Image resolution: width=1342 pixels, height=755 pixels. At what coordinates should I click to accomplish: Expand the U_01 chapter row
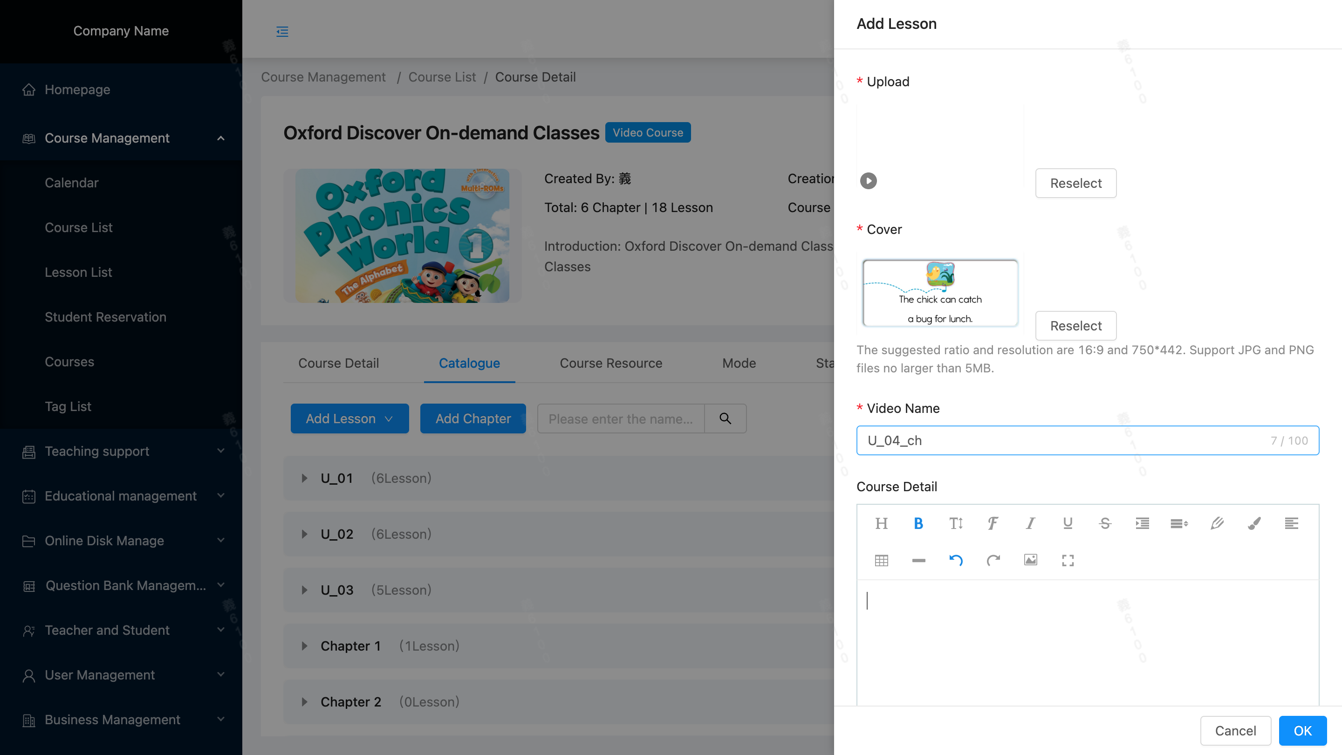point(304,478)
